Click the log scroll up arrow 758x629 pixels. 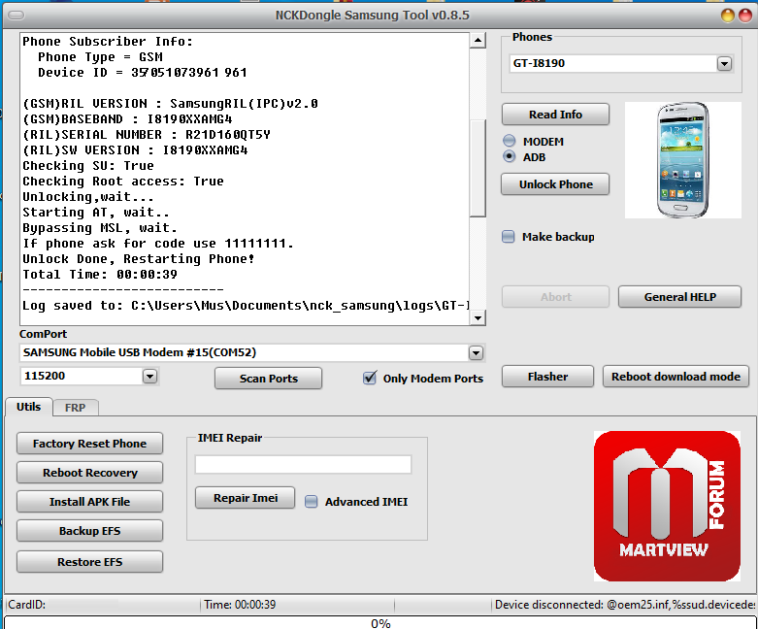(478, 40)
